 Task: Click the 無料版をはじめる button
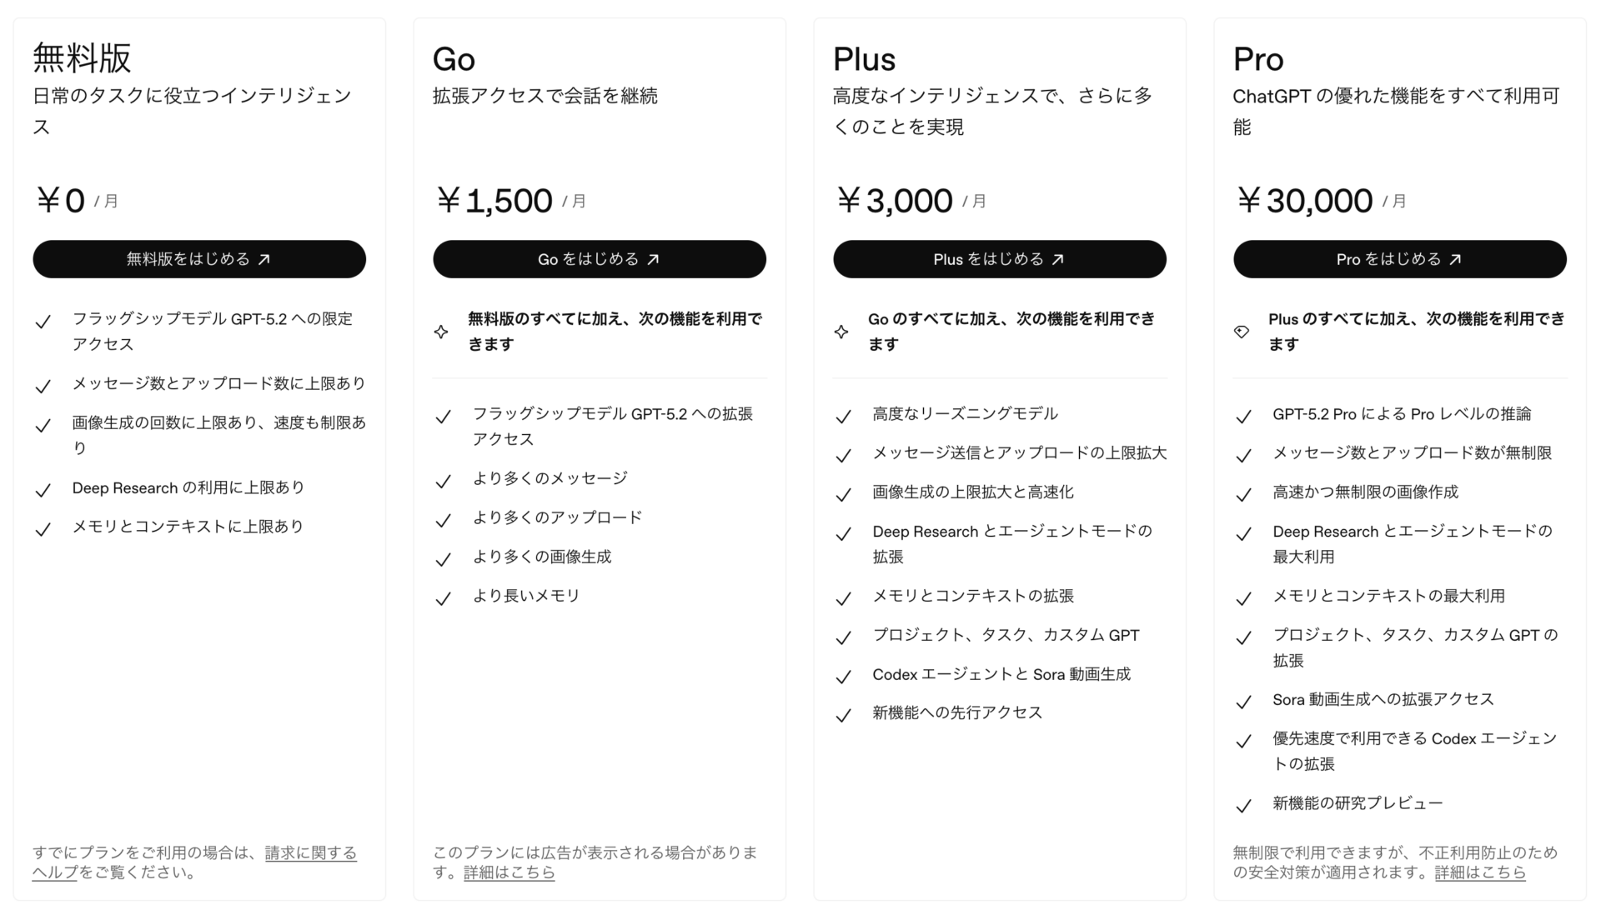(198, 259)
